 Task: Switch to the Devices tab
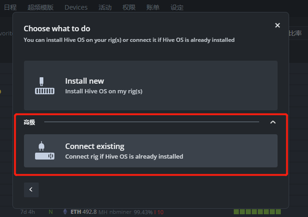point(76,8)
